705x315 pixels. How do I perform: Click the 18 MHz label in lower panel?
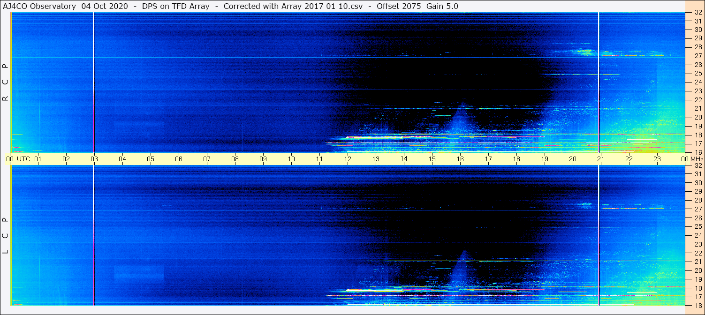697,288
